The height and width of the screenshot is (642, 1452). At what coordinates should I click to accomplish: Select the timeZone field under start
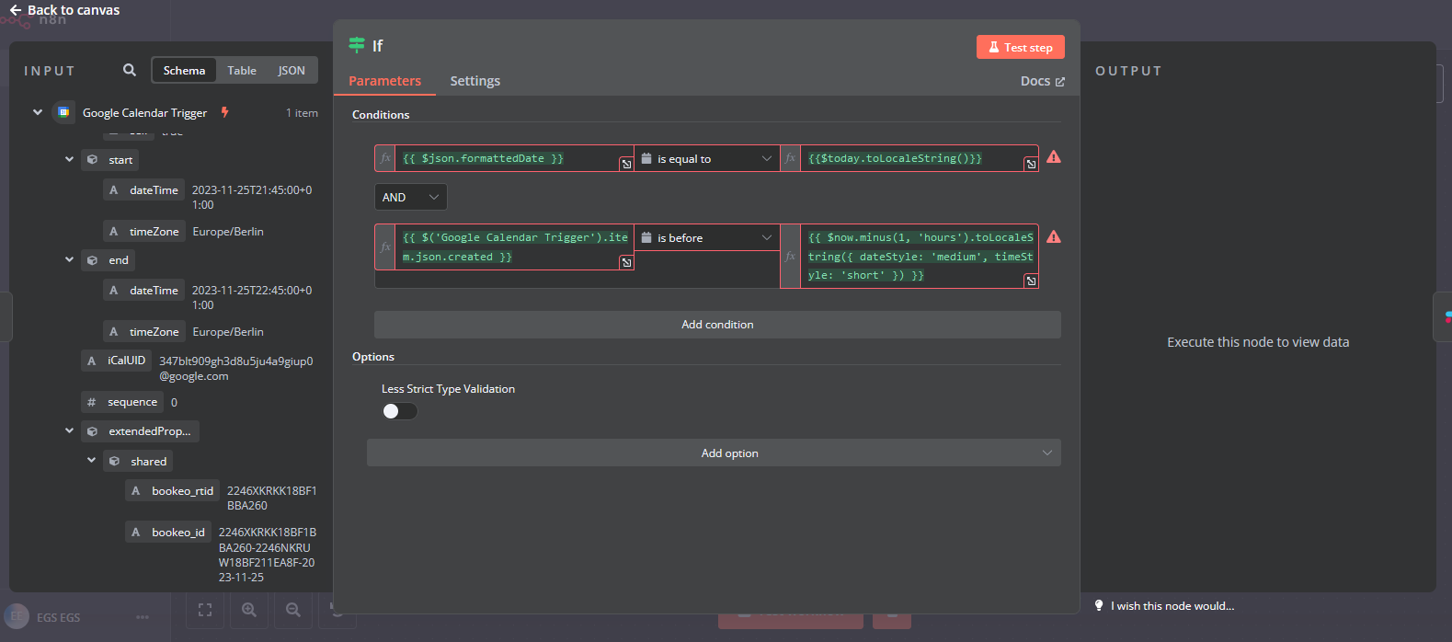(143, 232)
